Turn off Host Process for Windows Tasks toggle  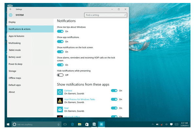pyautogui.click(x=114, y=100)
